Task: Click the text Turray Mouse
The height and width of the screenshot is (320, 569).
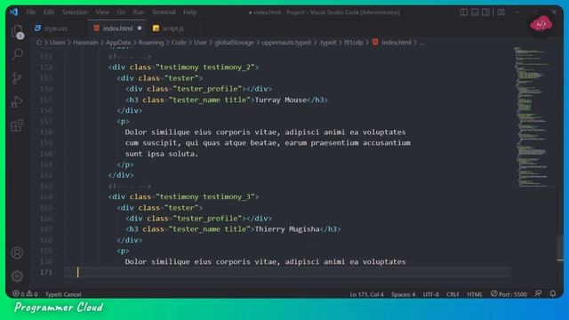Action: coord(281,100)
